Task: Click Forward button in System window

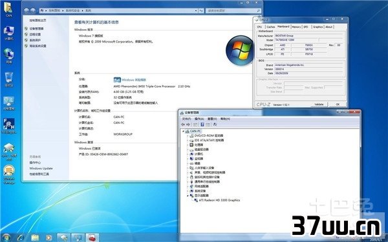Action: click(x=33, y=10)
